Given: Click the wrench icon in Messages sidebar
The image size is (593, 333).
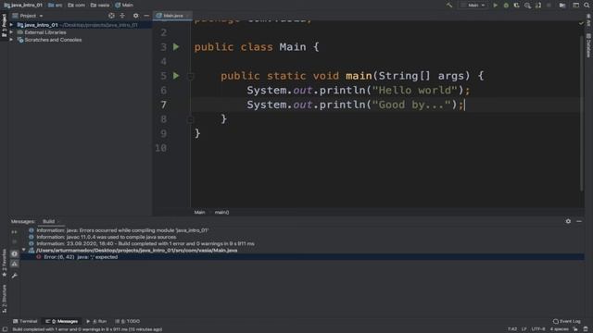Looking at the screenshot, I should click(15, 276).
